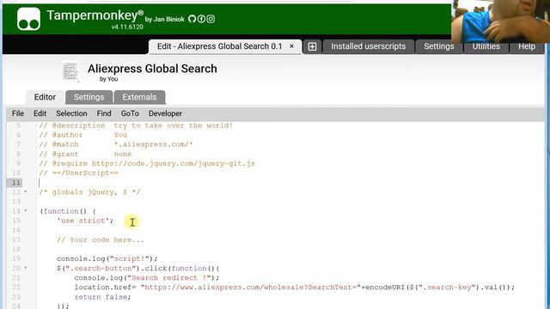Click the location.href assignment line
Viewport: 550px width, 309px height.
[x=294, y=288]
